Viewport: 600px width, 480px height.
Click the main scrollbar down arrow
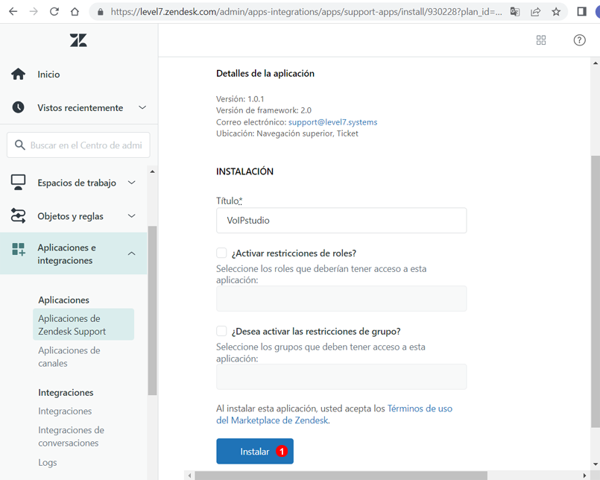click(596, 464)
